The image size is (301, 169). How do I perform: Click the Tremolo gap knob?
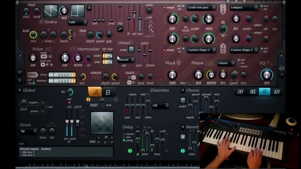pyautogui.click(x=109, y=34)
